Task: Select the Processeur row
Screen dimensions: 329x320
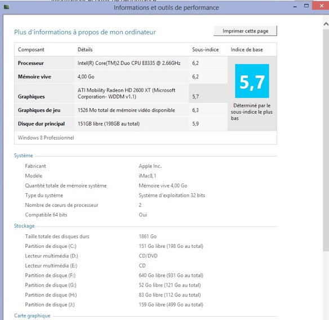Action: [x=121, y=63]
